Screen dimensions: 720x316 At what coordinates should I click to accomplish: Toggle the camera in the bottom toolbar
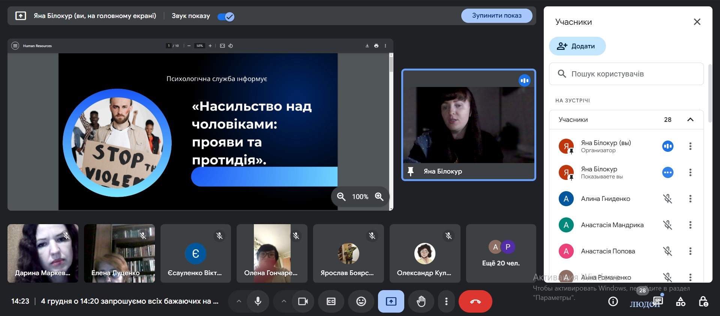click(x=303, y=301)
